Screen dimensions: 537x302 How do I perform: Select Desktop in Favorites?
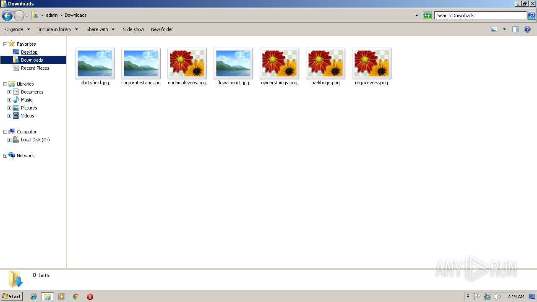point(29,52)
